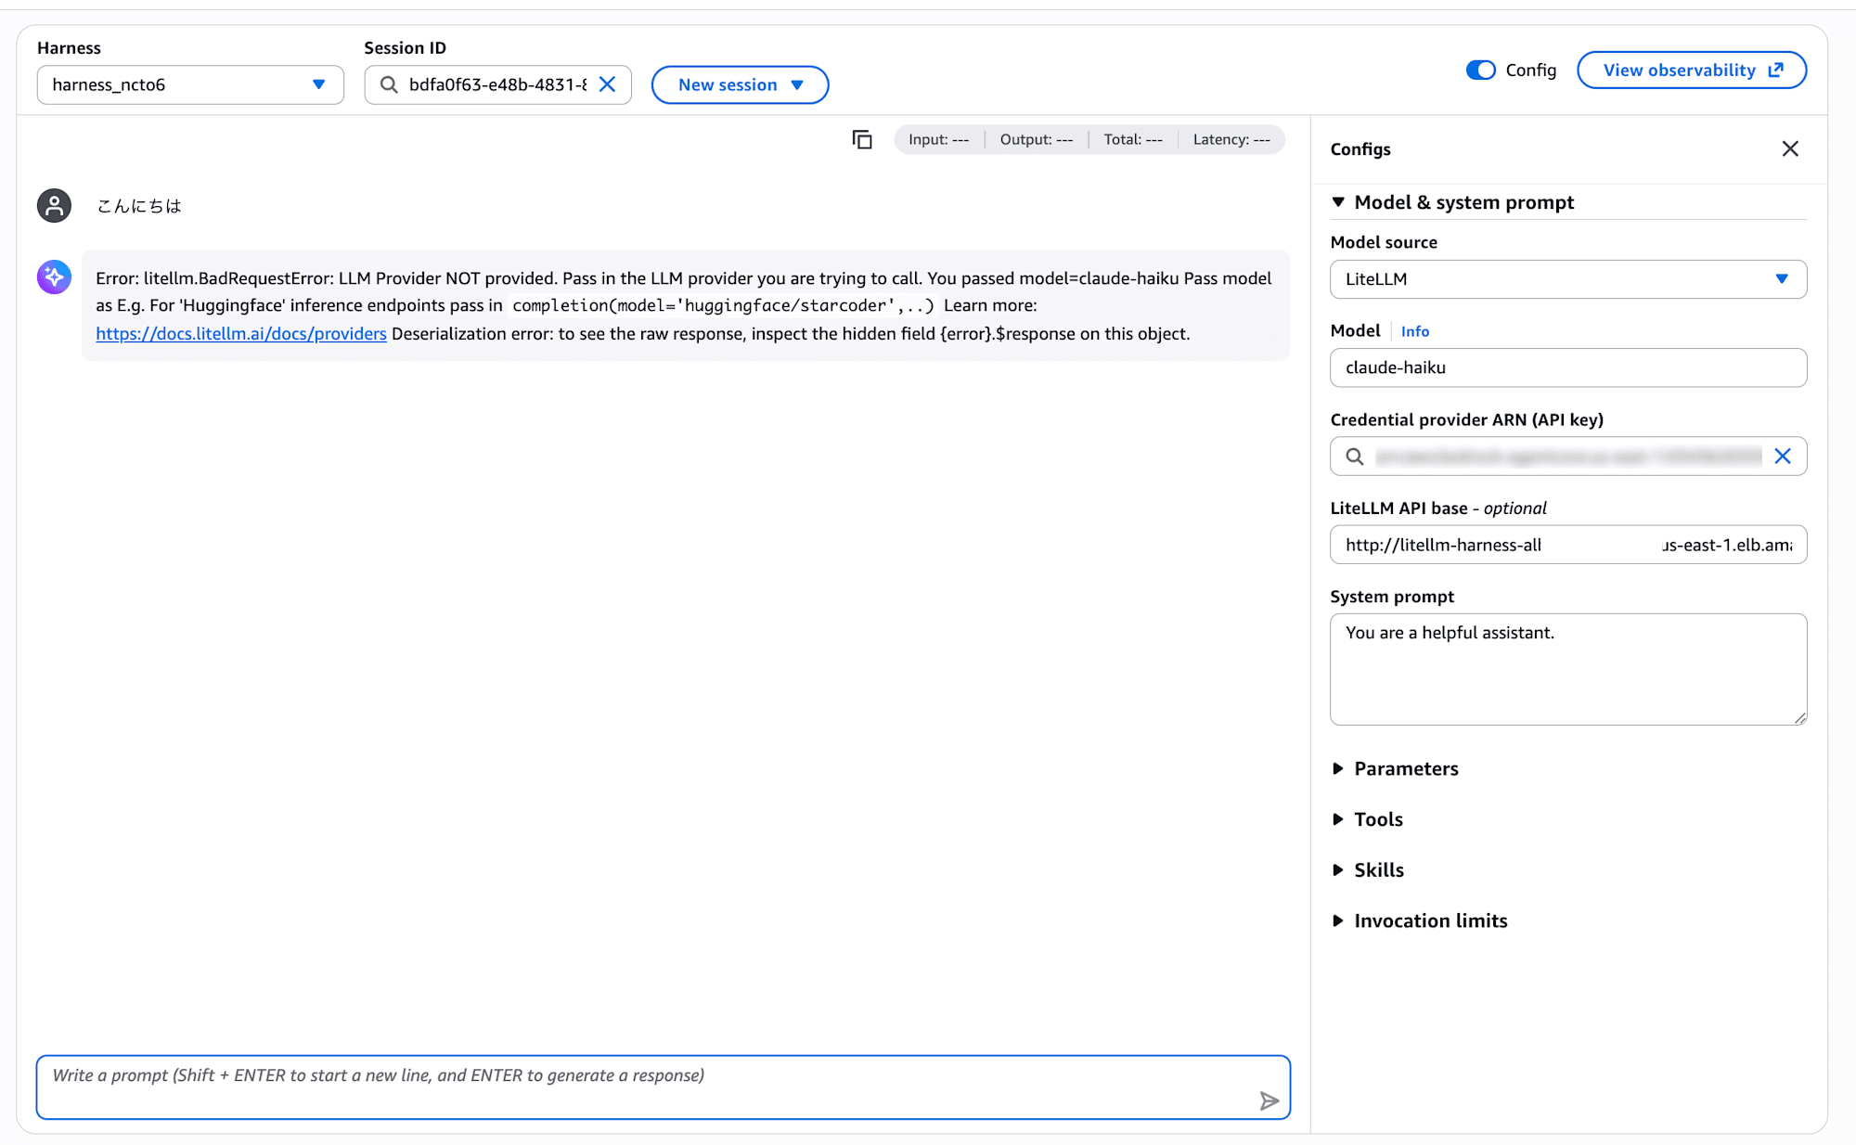Open the New session dropdown menu
Screen dimensions: 1856x1145
[740, 84]
